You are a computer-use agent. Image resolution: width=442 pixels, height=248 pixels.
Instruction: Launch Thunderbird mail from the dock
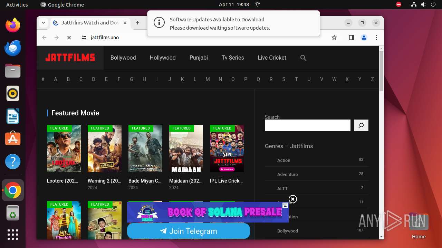tap(13, 48)
